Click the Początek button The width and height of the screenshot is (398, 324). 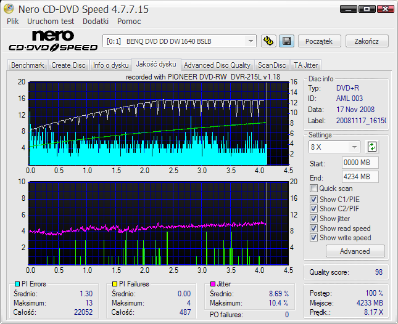(x=319, y=41)
